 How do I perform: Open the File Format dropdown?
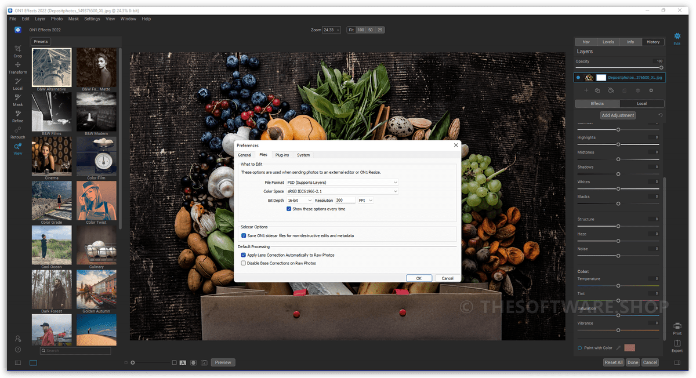[342, 183]
